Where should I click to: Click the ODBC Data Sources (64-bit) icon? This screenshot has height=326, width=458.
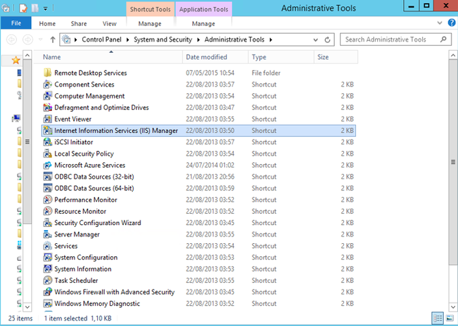tap(48, 188)
